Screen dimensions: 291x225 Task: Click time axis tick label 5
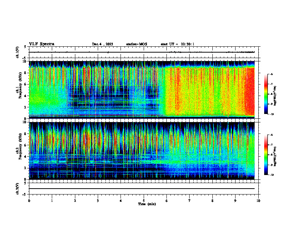coord(144,201)
